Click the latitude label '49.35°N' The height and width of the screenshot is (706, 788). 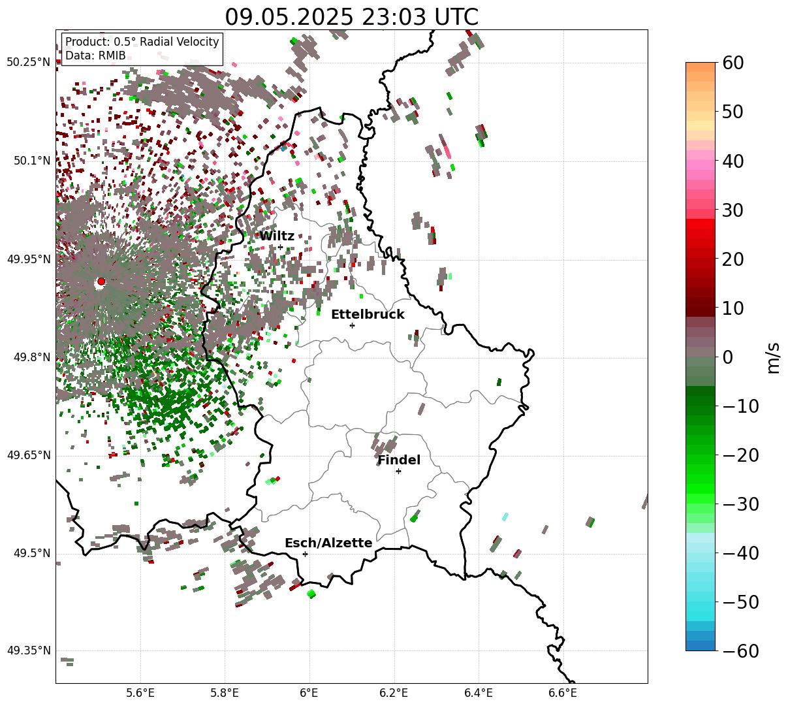pos(29,650)
